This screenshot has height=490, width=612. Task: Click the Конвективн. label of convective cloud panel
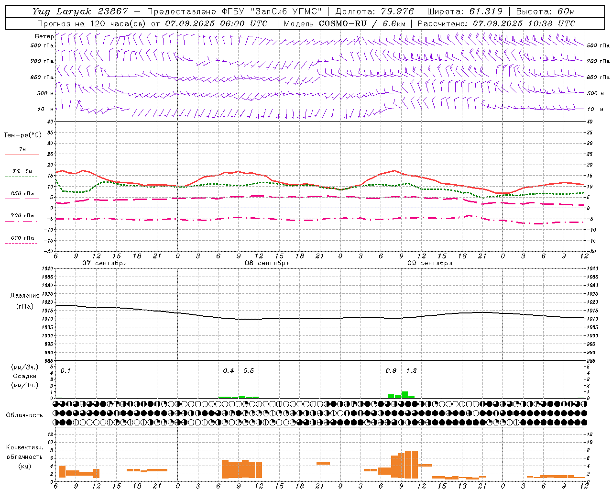pyautogui.click(x=24, y=447)
